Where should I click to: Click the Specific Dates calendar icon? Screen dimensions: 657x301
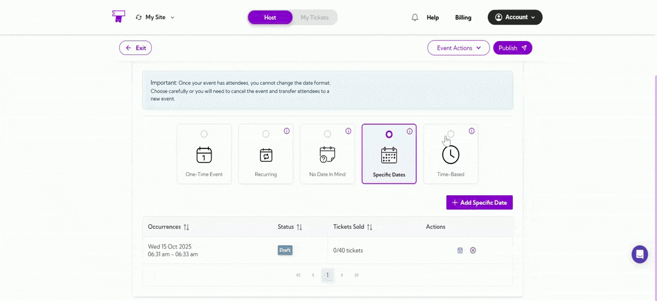[x=389, y=155]
